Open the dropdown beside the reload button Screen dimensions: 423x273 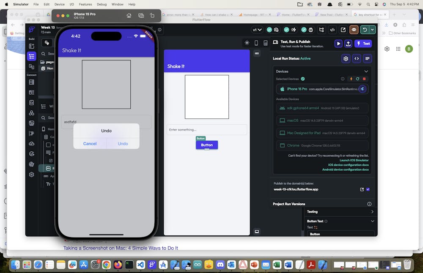(372, 30)
